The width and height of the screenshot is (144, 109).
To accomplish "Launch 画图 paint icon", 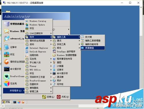I will 54,62.
